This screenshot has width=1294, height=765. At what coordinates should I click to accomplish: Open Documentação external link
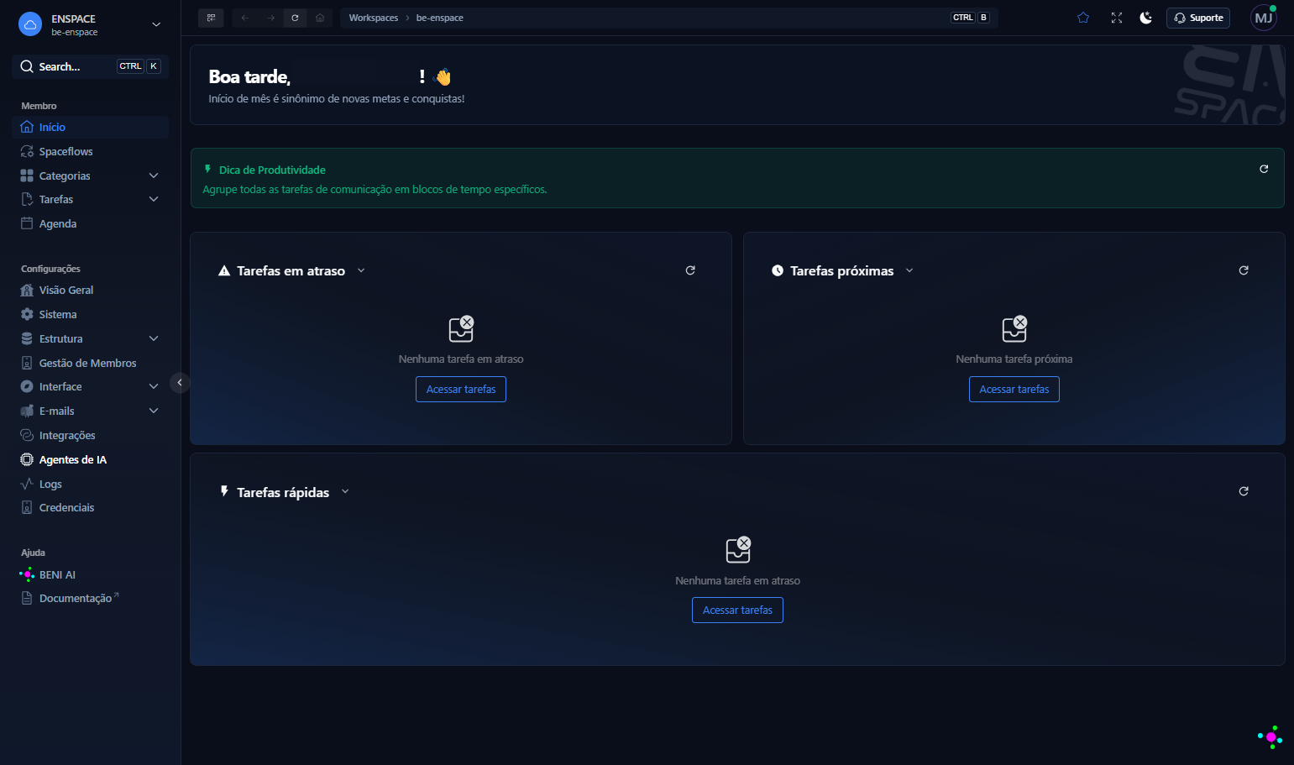91,598
